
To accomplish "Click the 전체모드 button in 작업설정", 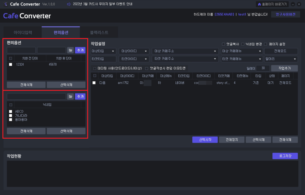I will (281, 51).
